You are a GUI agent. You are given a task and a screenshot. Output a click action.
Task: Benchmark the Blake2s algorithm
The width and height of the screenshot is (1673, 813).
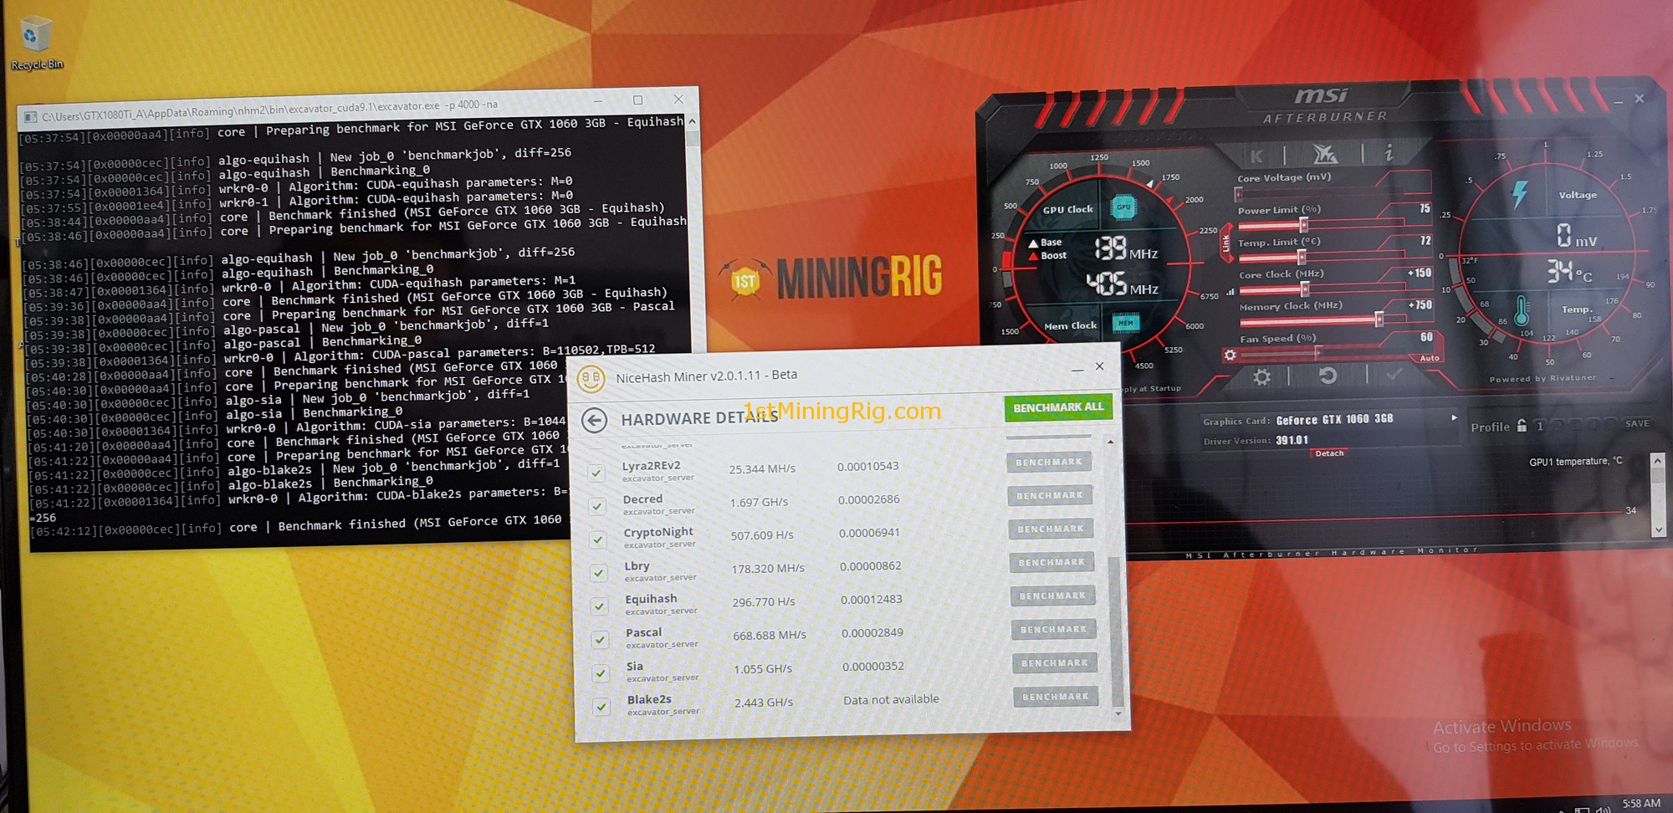click(x=1056, y=697)
